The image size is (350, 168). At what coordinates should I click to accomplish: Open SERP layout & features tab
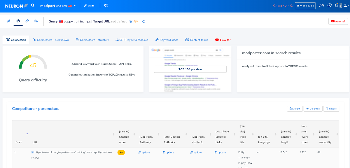tap(132, 40)
